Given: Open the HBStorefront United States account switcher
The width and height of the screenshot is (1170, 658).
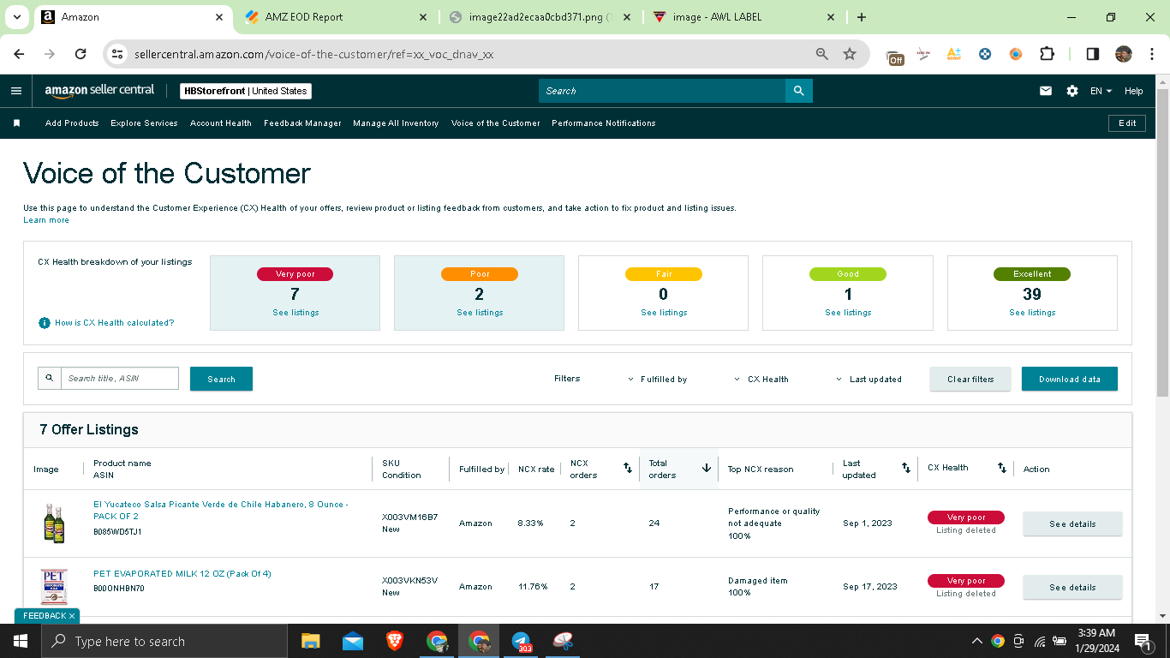Looking at the screenshot, I should pyautogui.click(x=246, y=91).
